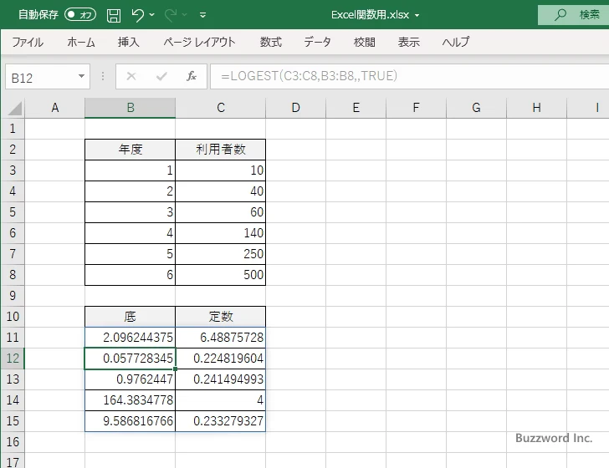Click the 定数 header cell
Image resolution: width=609 pixels, height=468 pixels.
tap(221, 317)
